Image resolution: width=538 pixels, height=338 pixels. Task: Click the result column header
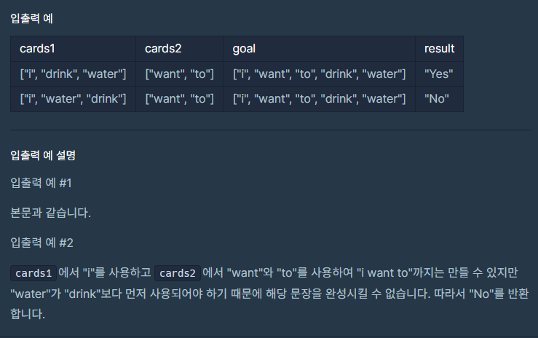coord(439,49)
